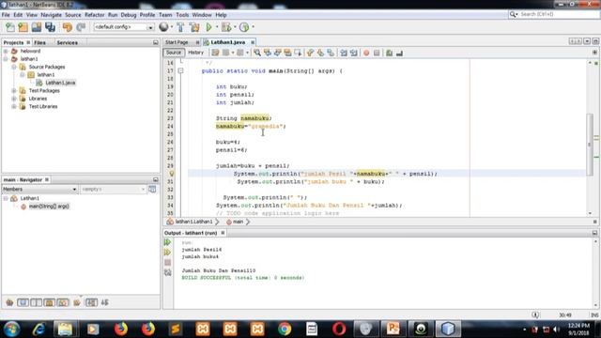
Task: Toggle Highlight Search icon in editor toolbar
Action: (x=287, y=53)
